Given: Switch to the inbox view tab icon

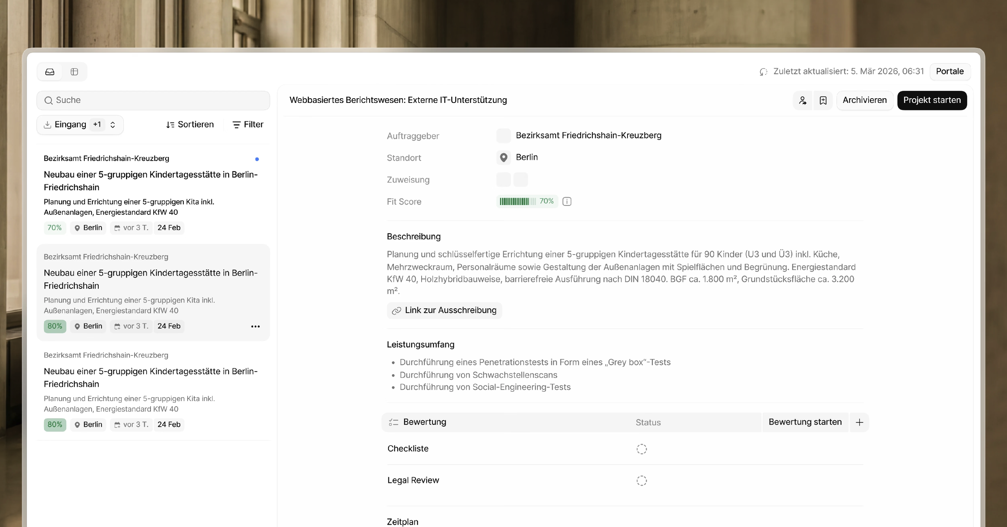Looking at the screenshot, I should (50, 72).
